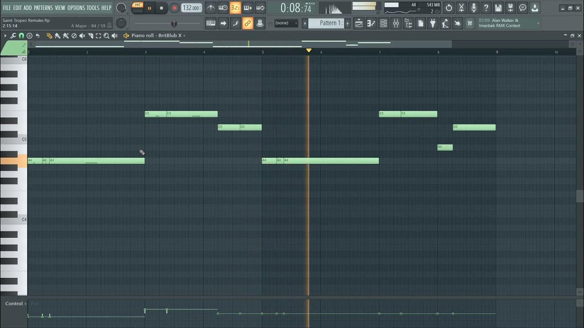Open the HELP menu

tap(106, 8)
